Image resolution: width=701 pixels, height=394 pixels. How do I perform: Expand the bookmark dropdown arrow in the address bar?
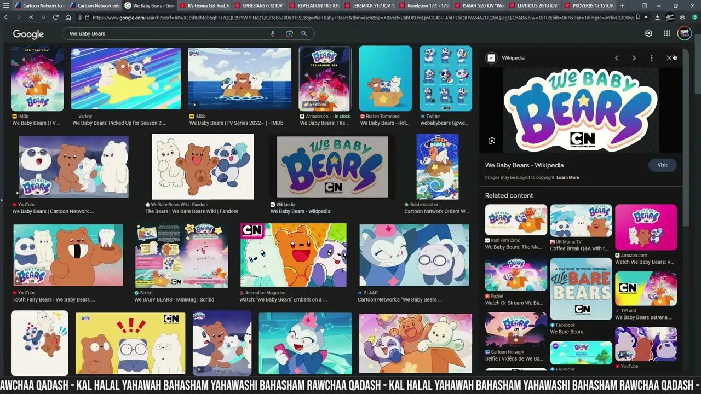tap(645, 17)
